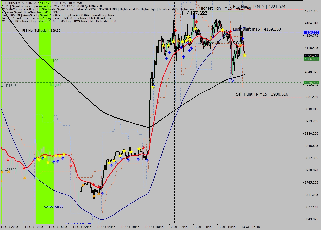The height and width of the screenshot is (230, 321).
Task: Select the blue 4159.350 price tag
Action: 311,33
